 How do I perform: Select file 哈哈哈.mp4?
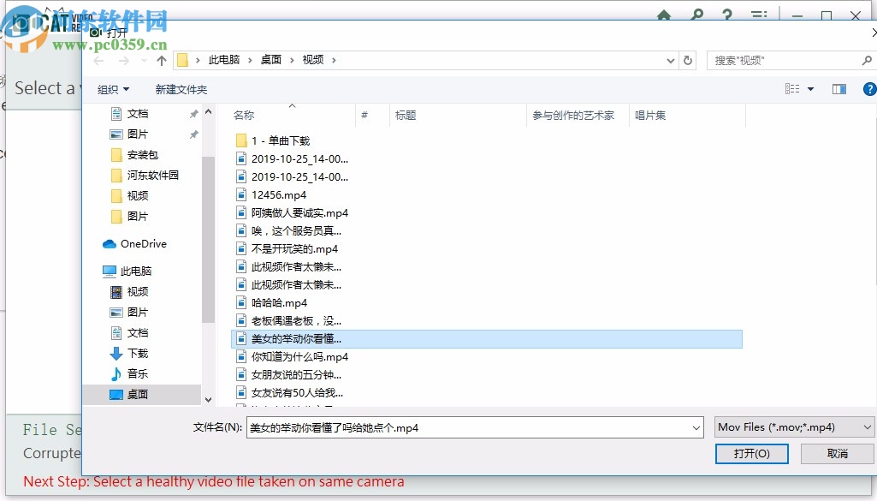pos(272,303)
